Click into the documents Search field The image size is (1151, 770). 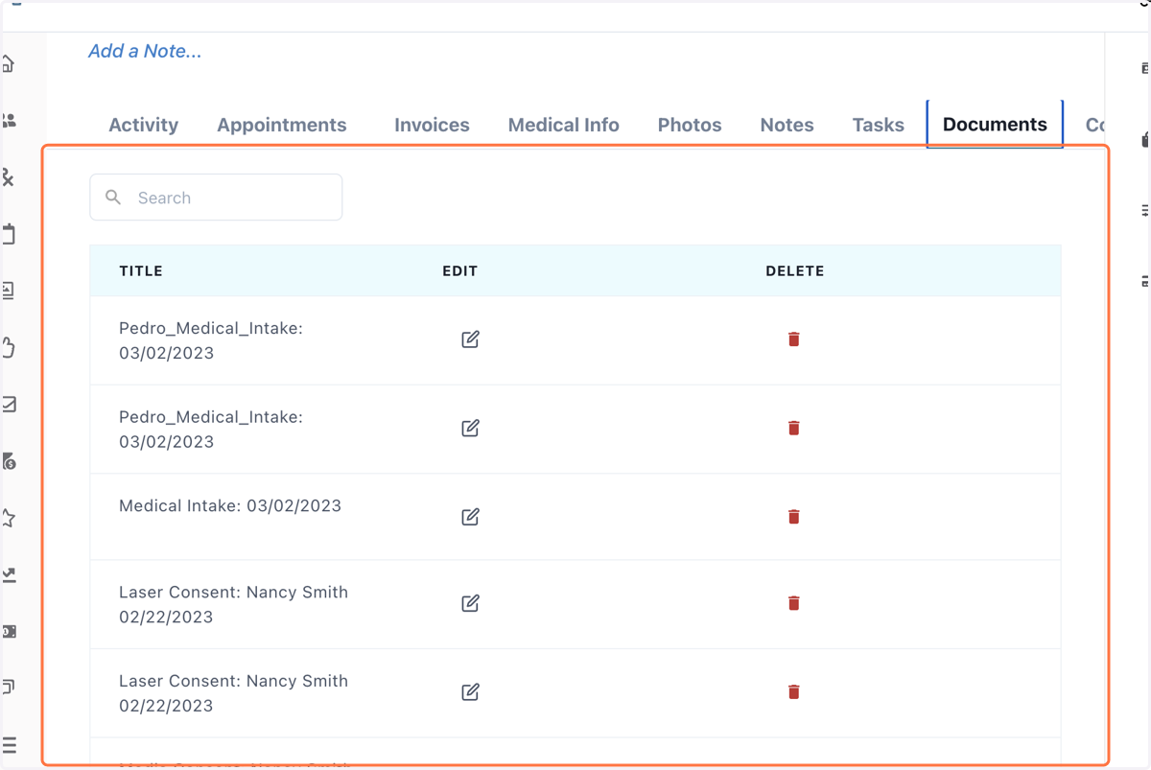[x=216, y=198]
